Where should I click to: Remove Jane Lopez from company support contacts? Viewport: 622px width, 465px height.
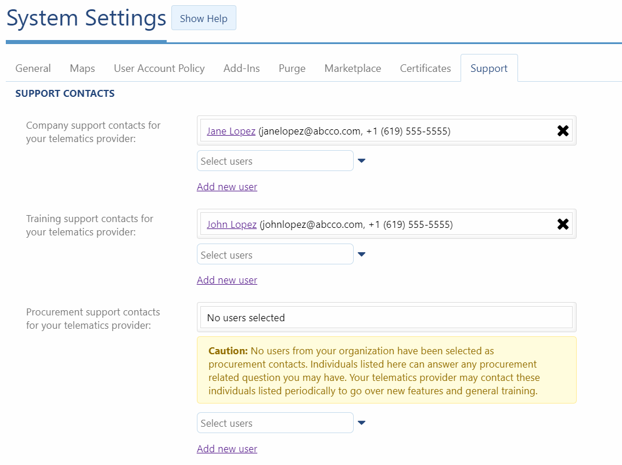click(x=562, y=131)
